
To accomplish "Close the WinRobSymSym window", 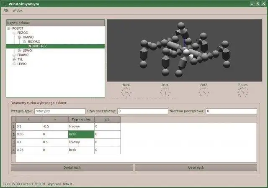I will (263, 4).
